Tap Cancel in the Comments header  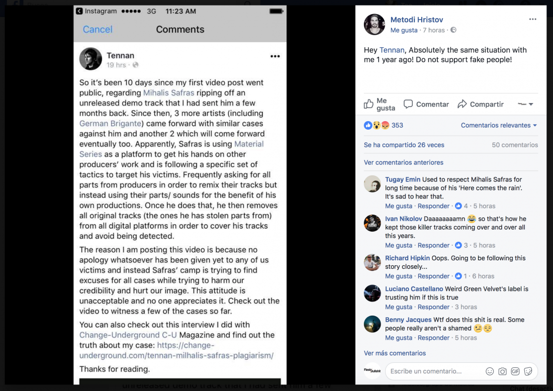coord(98,30)
